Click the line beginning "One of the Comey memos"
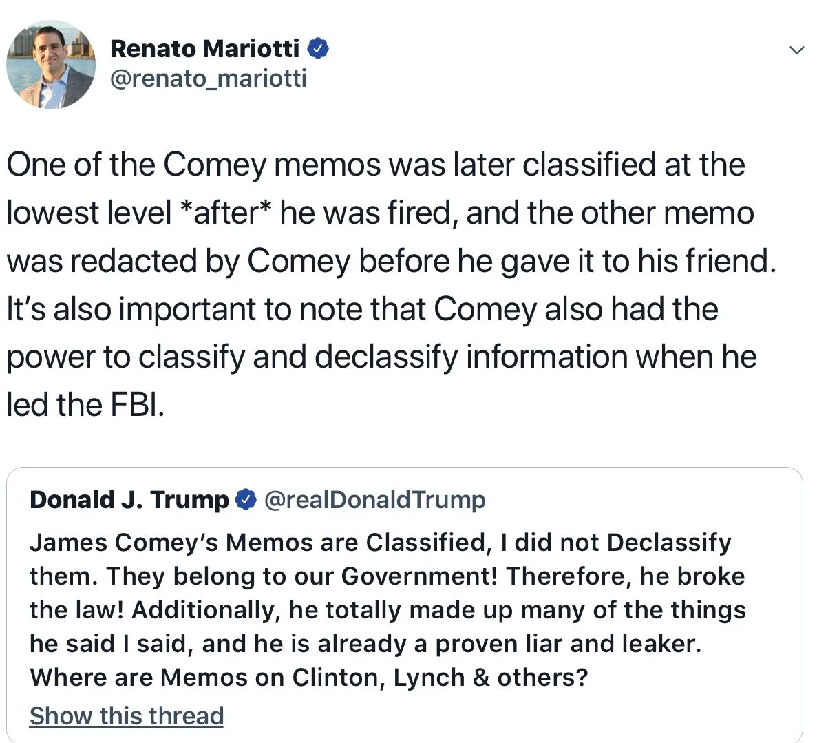This screenshot has width=828, height=743. [376, 165]
